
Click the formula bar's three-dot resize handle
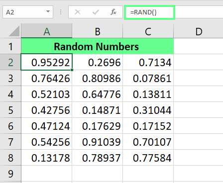point(61,12)
